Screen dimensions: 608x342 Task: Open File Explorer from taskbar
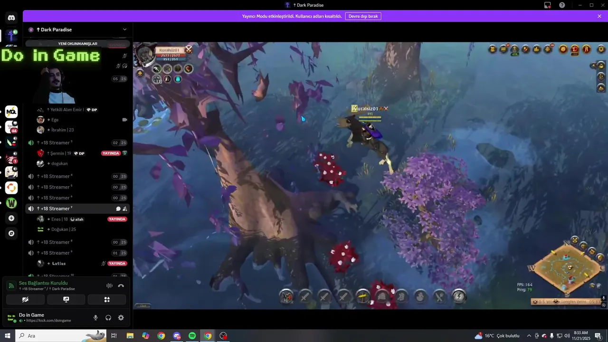point(130,336)
